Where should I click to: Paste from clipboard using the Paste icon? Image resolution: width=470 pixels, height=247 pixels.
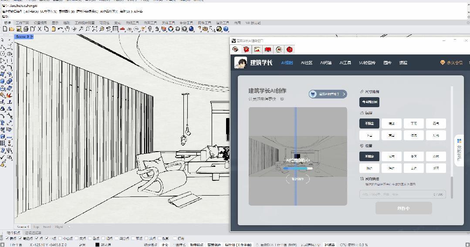53,29
